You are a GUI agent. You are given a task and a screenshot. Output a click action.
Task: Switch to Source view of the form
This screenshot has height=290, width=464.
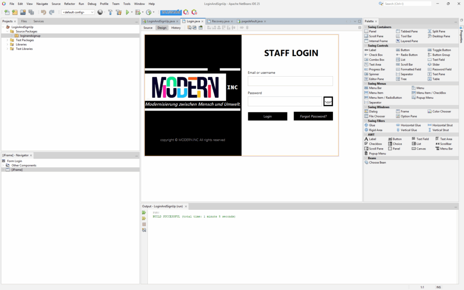148,28
